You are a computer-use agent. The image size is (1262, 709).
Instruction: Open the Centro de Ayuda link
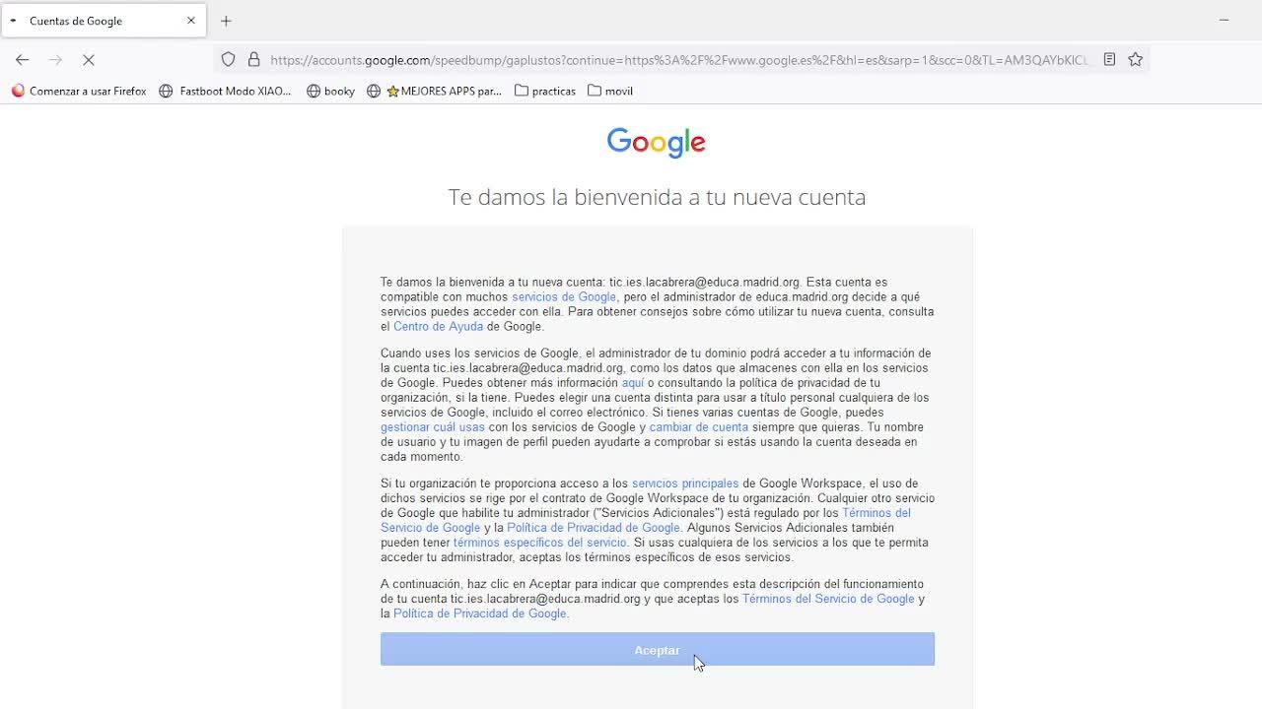438,326
